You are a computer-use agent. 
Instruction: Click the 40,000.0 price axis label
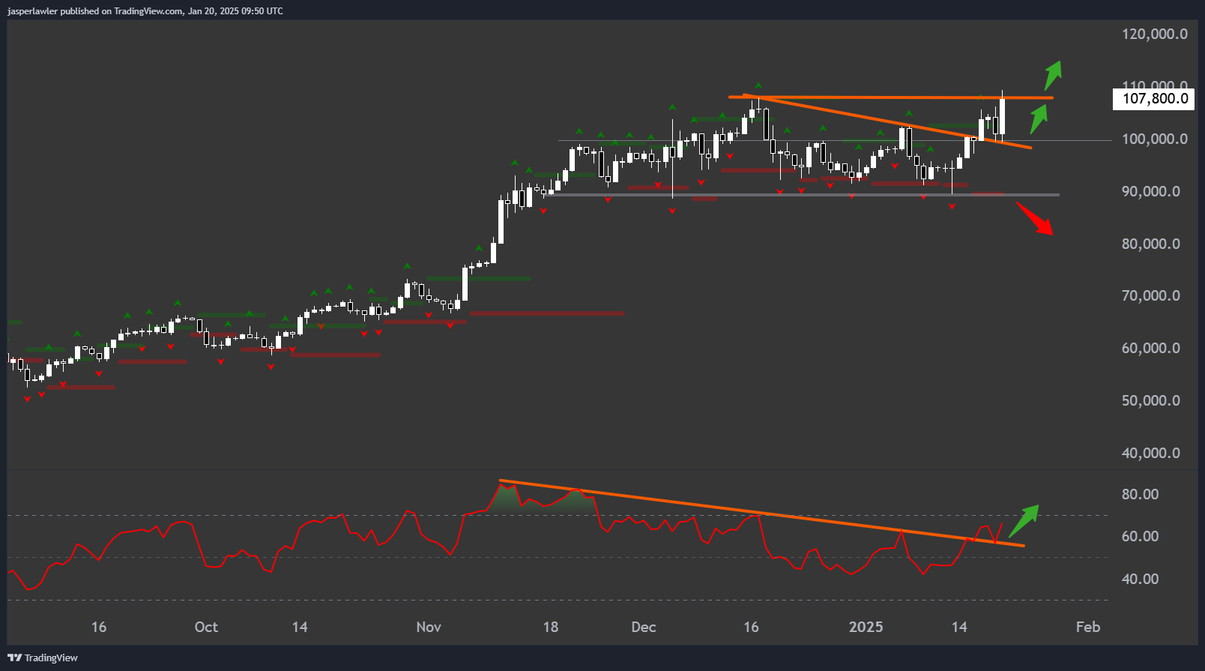pyautogui.click(x=1150, y=453)
